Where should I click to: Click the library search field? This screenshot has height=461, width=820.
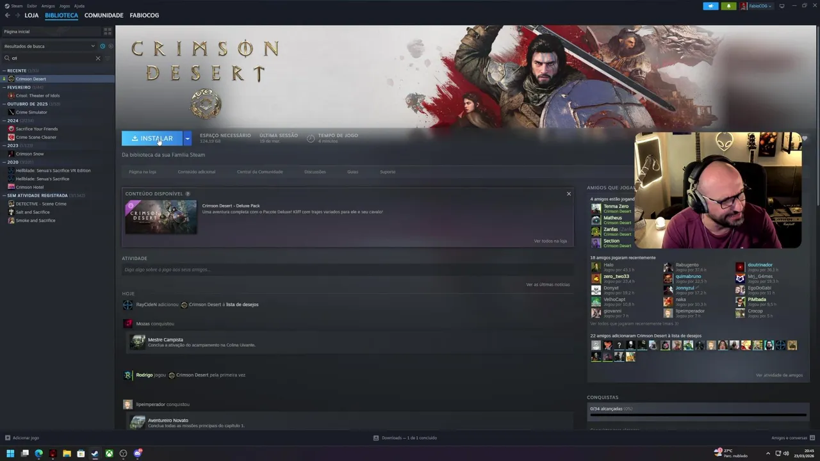pyautogui.click(x=51, y=58)
